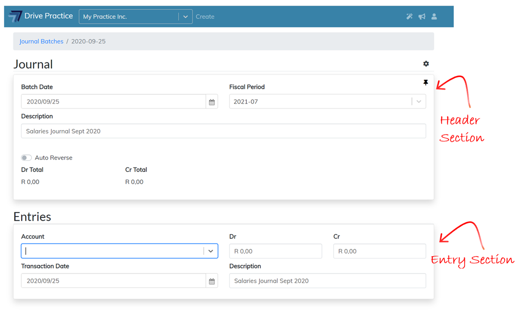Click the Dr amount field

(x=276, y=251)
